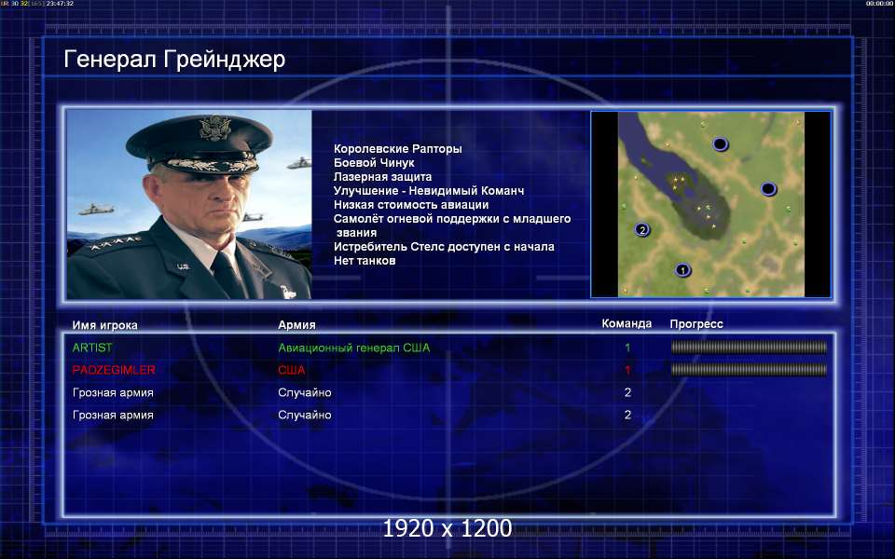This screenshot has height=559, width=895.
Task: Click 'Авиационный генерал США' army cell
Action: (x=354, y=348)
